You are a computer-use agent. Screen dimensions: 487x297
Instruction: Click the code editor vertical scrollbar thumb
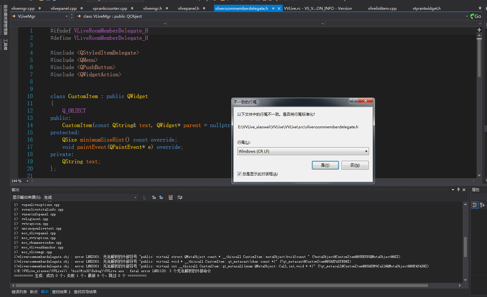pos(479,58)
